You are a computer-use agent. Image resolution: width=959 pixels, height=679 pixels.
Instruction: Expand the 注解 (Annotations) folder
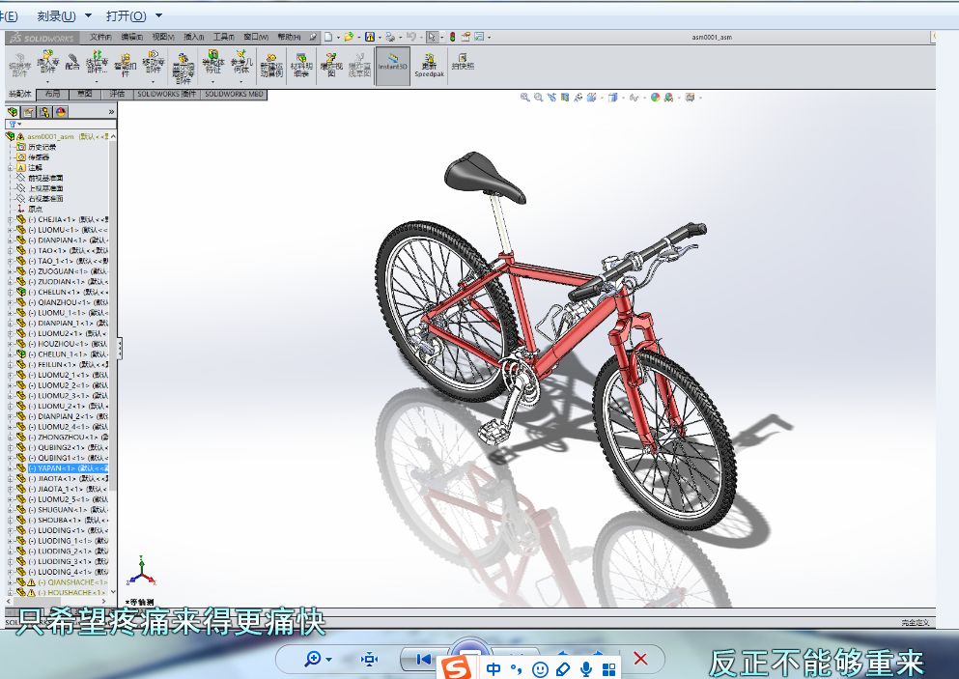pyautogui.click(x=10, y=167)
